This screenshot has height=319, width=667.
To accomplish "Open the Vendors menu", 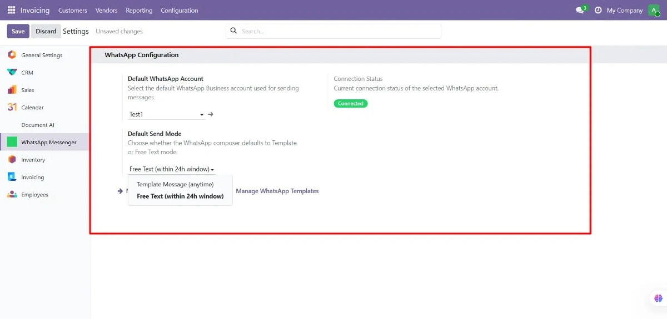I will coord(106,10).
